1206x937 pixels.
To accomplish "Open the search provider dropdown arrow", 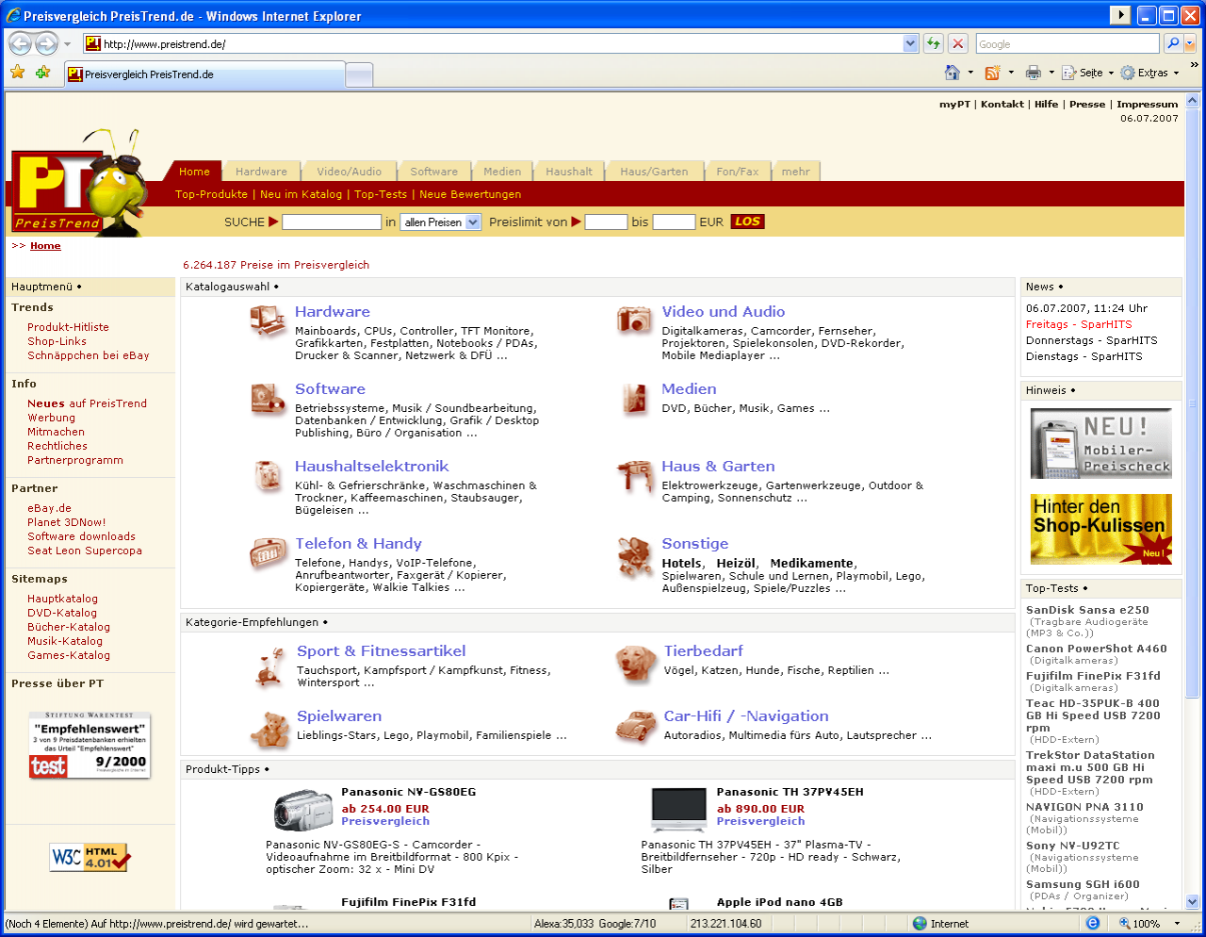I will [x=1190, y=43].
